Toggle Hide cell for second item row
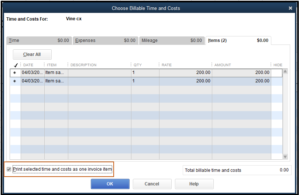299x195 pixels. [x=277, y=81]
